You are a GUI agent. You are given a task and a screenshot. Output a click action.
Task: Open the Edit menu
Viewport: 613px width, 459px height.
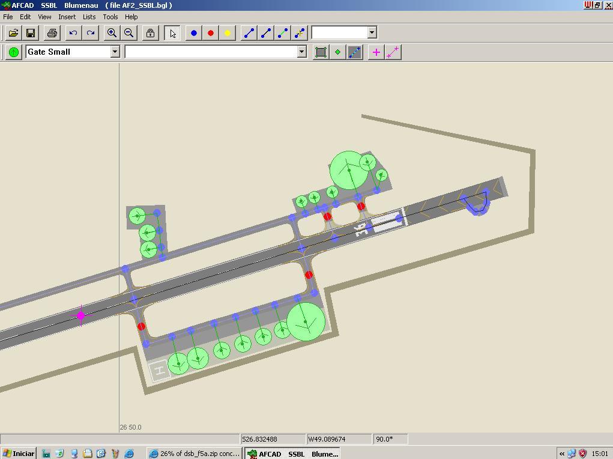(25, 17)
